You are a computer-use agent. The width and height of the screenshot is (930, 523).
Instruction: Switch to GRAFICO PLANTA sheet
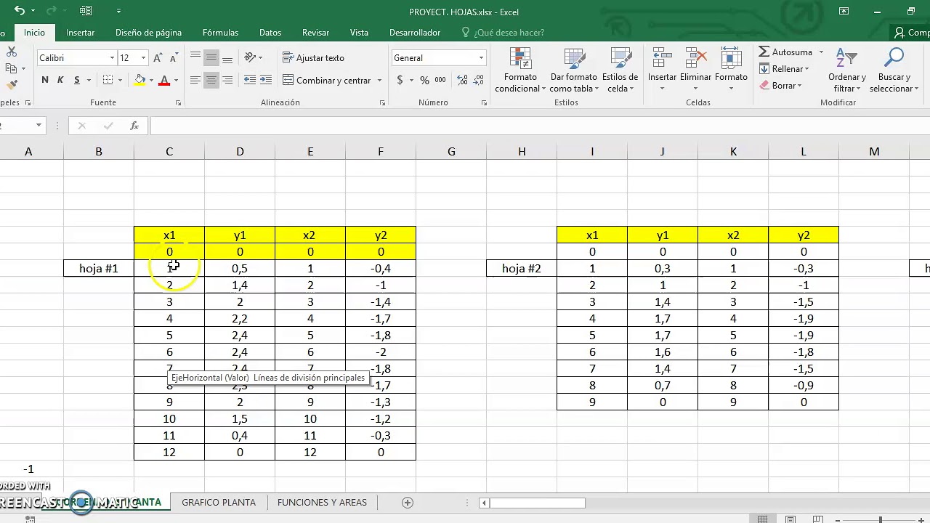[x=218, y=502]
